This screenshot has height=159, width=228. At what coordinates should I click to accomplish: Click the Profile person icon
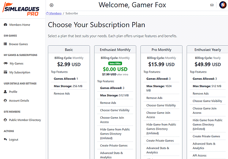(5, 92)
